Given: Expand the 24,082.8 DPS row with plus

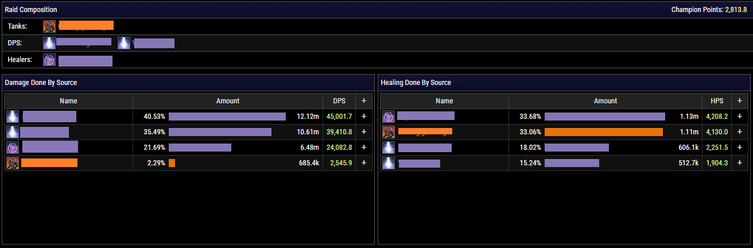Looking at the screenshot, I should tap(363, 148).
